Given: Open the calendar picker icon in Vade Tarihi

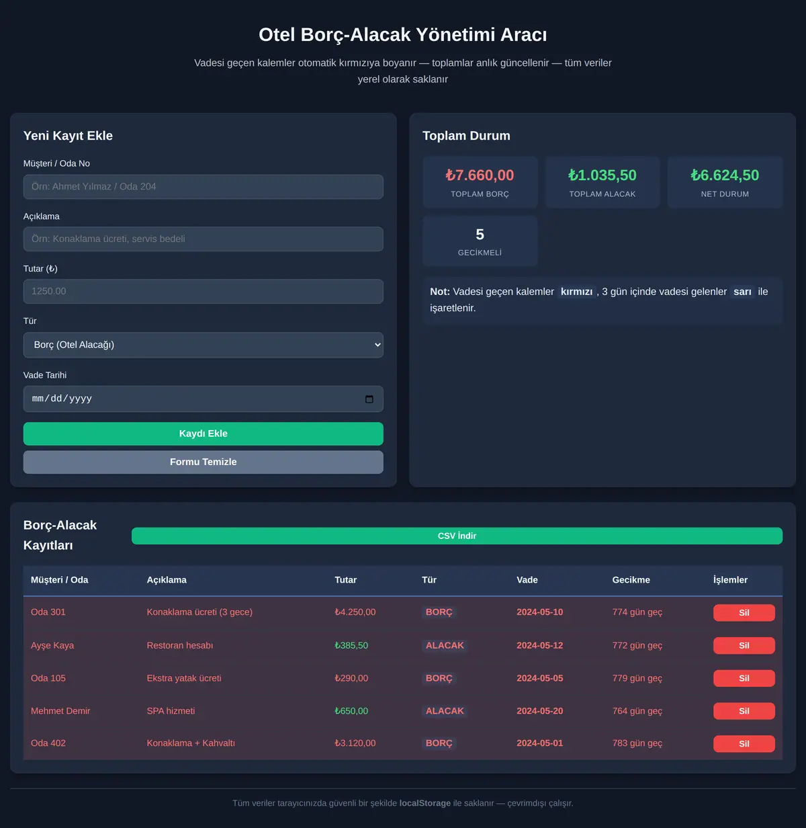Looking at the screenshot, I should point(369,399).
